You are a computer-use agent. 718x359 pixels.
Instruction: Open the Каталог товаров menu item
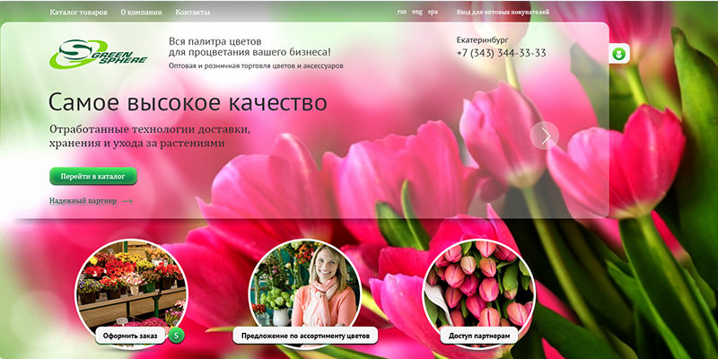(78, 13)
